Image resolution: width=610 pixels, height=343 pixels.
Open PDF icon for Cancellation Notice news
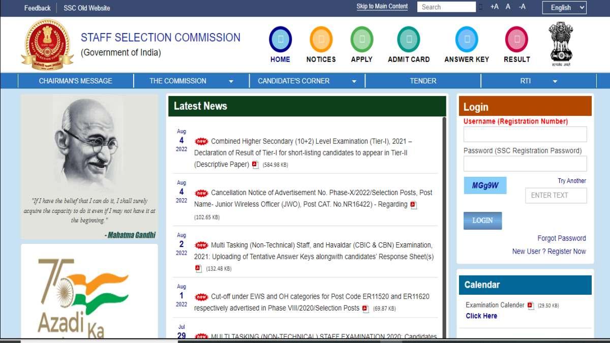tap(413, 205)
